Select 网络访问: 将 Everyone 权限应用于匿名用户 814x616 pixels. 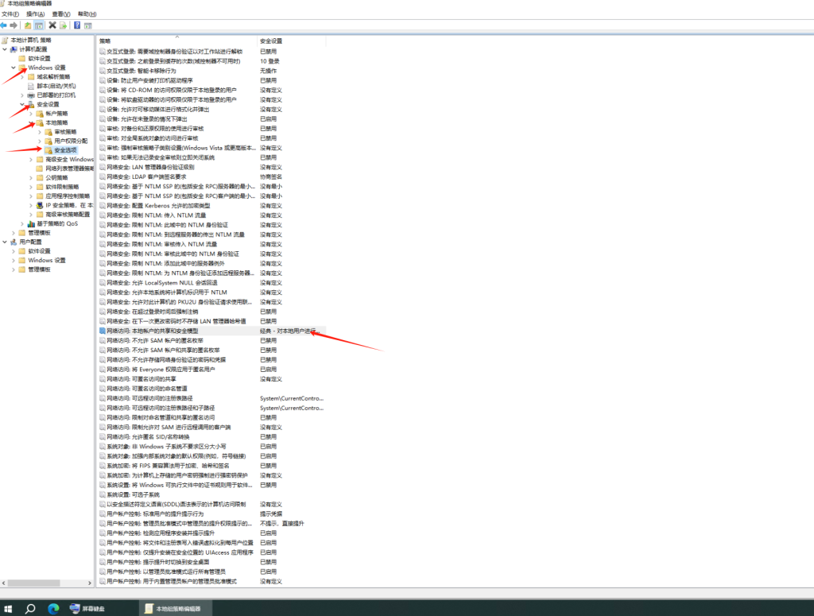tap(161, 370)
